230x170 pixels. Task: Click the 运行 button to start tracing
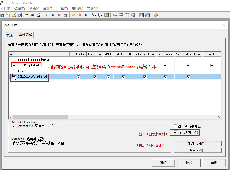(x=163, y=163)
